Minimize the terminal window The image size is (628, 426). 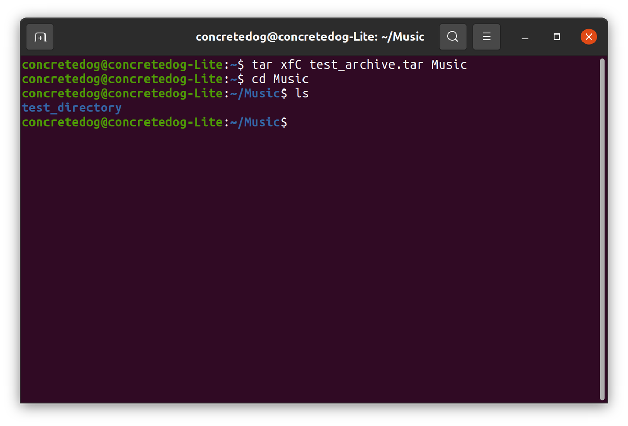524,37
